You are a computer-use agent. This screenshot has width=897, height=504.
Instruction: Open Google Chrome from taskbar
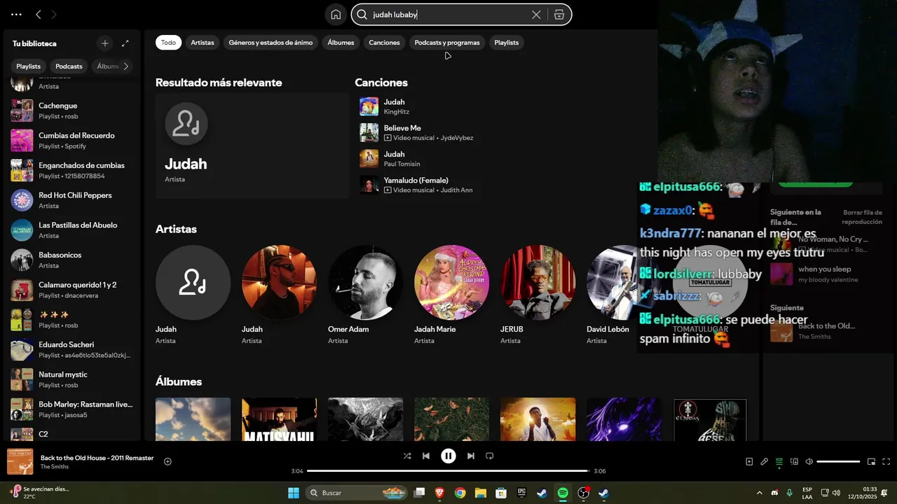click(x=460, y=493)
